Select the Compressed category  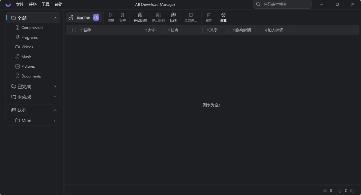33,28
